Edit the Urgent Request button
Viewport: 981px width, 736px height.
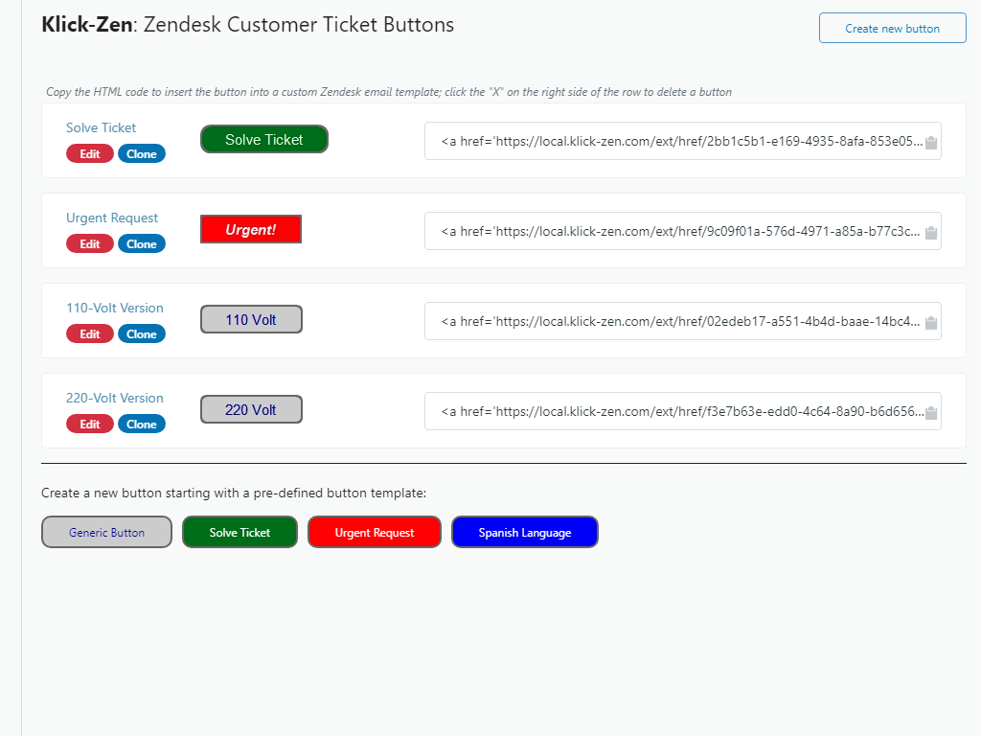(90, 244)
